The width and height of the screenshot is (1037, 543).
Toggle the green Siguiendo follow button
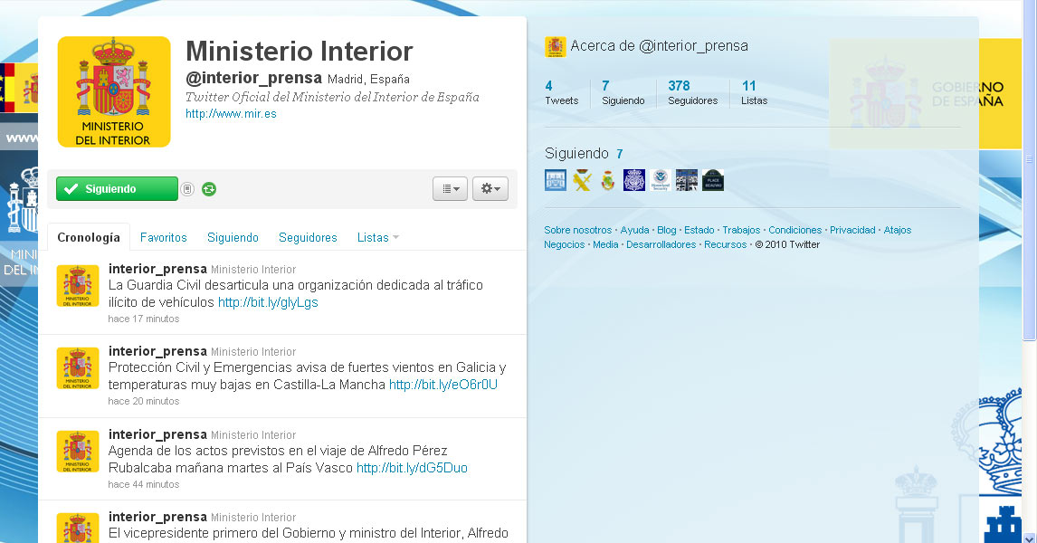point(117,189)
